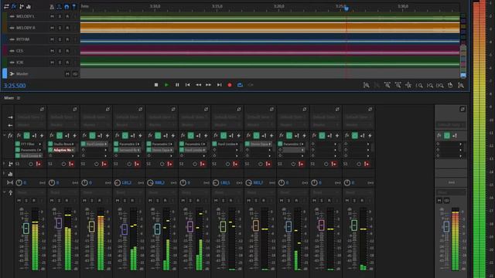This screenshot has width=495, height=278.
Task: Pause the transport
Action: [x=177, y=85]
